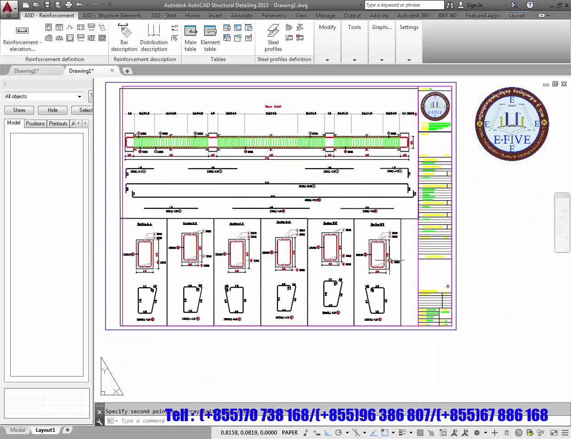The height and width of the screenshot is (439, 571).
Task: Open the Steel profiles tool
Action: coord(273,37)
